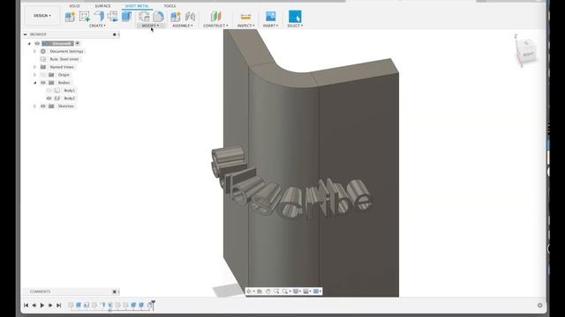Toggle Sketches folder visibility eye
The height and width of the screenshot is (317, 565).
point(43,106)
